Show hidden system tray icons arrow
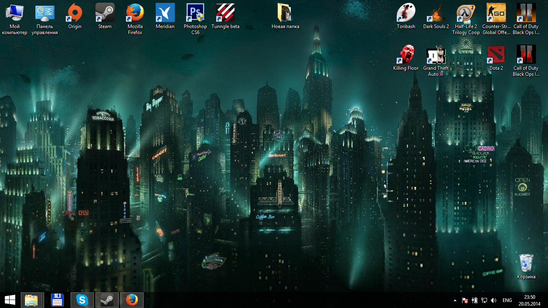This screenshot has height=308, width=548. pos(455,300)
